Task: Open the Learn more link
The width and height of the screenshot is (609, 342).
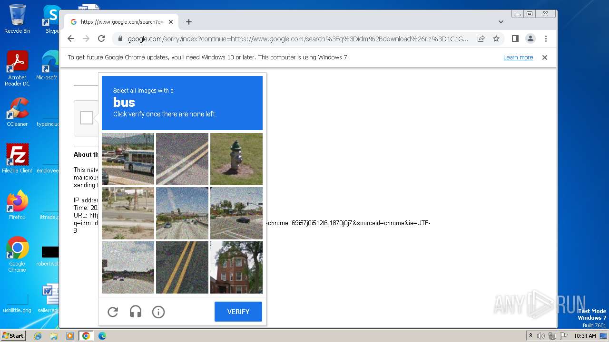Action: pyautogui.click(x=518, y=57)
